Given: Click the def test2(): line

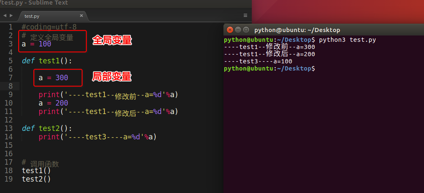Looking at the screenshot, I should [47, 128].
